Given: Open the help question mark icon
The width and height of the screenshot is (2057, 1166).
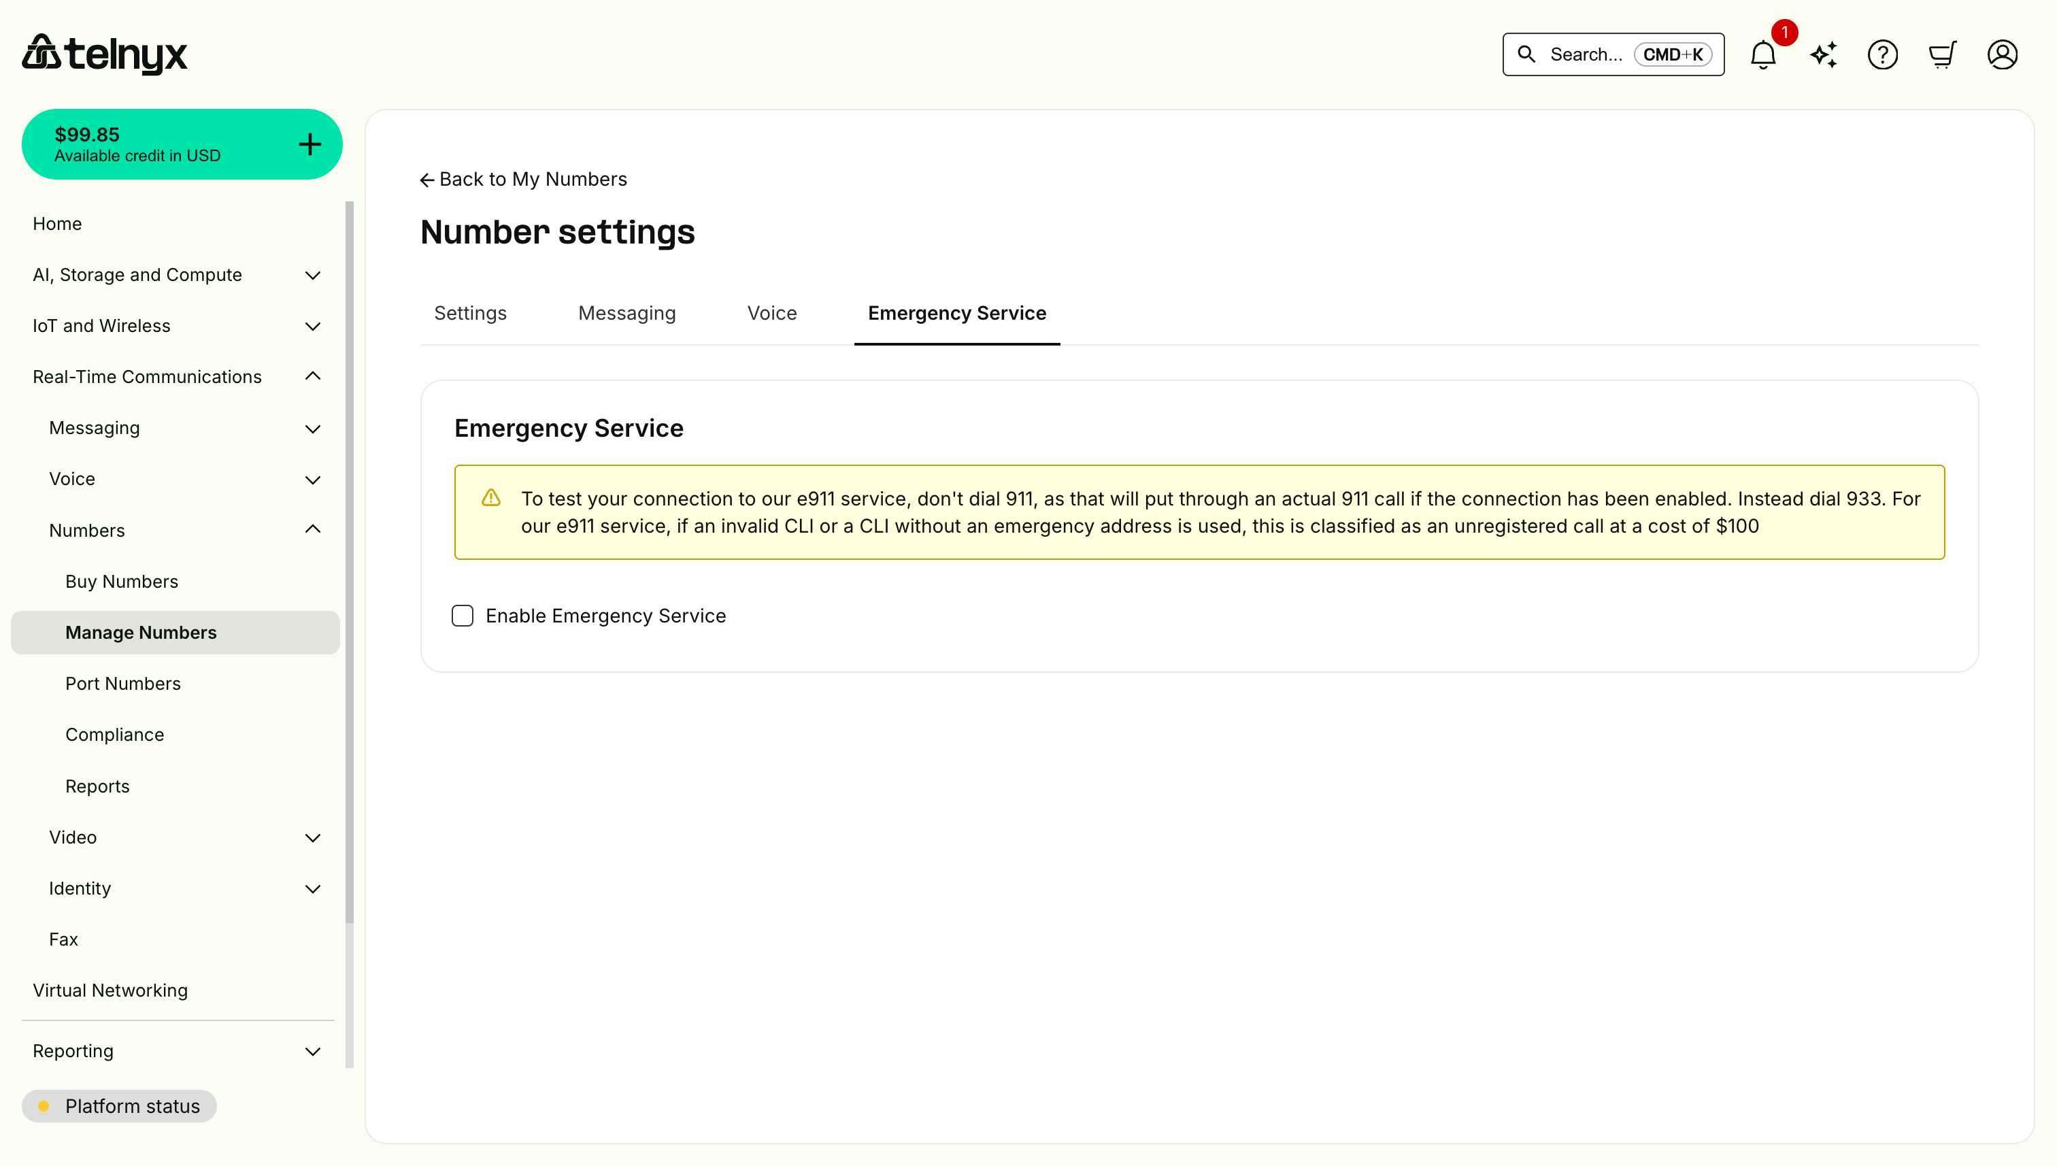Looking at the screenshot, I should coord(1882,54).
